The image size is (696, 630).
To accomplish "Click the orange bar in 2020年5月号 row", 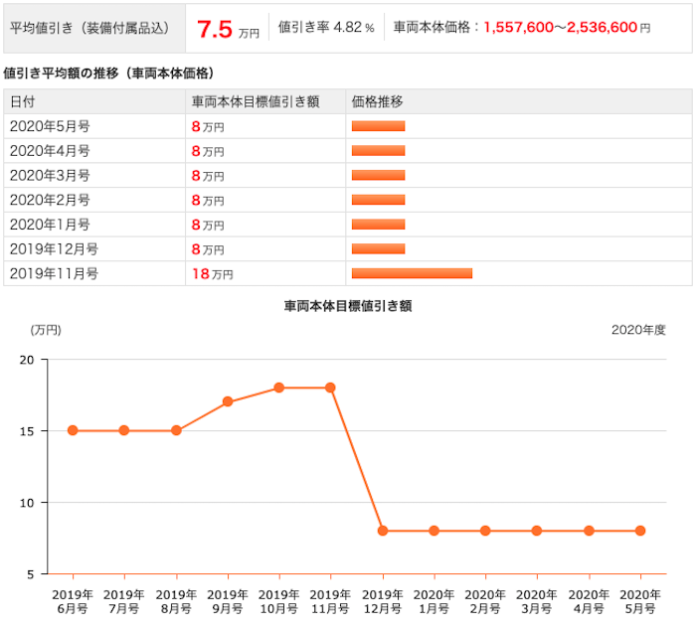I will tap(378, 126).
